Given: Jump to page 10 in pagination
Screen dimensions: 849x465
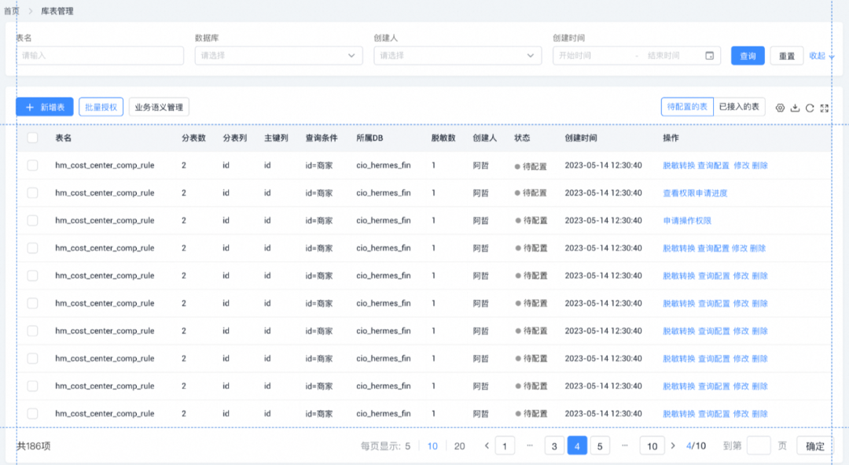Looking at the screenshot, I should click(x=652, y=445).
